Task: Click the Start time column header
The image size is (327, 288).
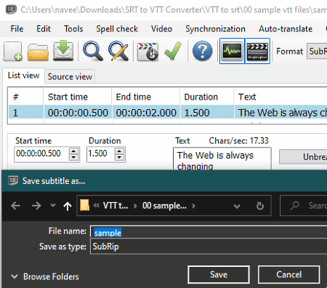Action: click(78, 97)
